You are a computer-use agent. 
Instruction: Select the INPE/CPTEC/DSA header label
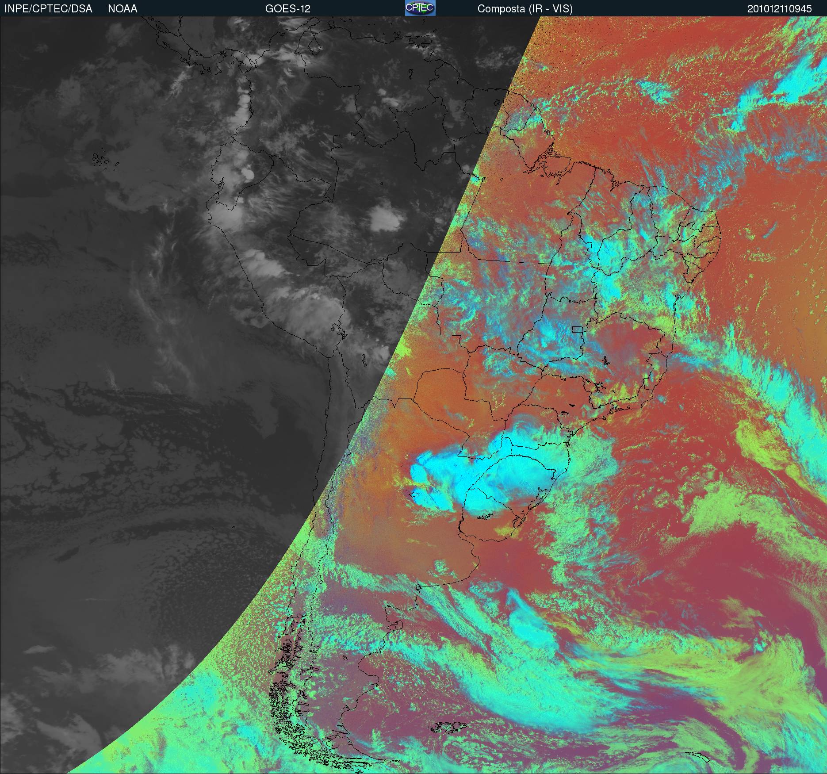tap(48, 9)
